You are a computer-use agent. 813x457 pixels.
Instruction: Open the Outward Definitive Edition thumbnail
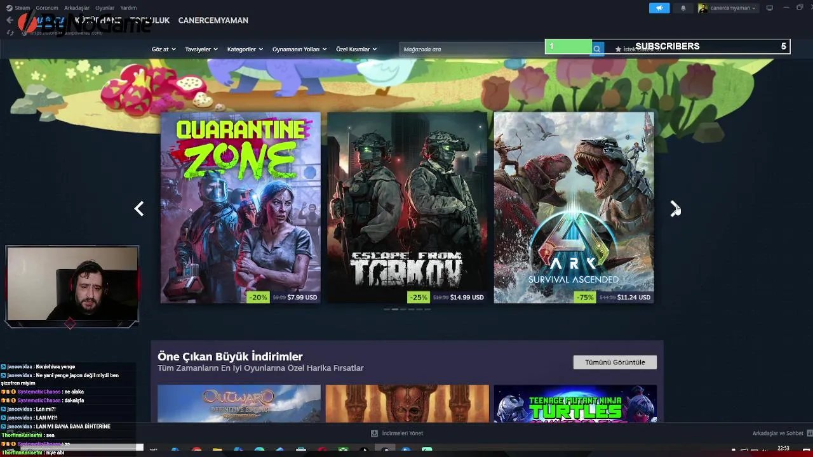pyautogui.click(x=239, y=403)
